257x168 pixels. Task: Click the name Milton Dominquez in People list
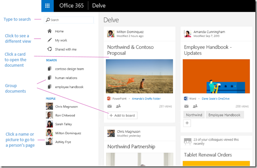(x=68, y=133)
